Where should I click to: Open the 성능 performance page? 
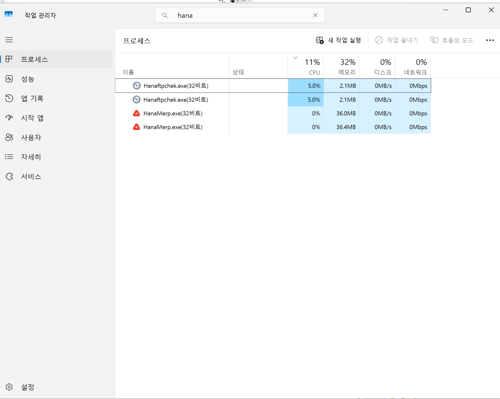coord(56,79)
